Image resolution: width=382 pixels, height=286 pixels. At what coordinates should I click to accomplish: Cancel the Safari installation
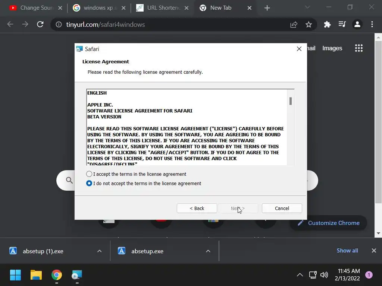click(x=282, y=208)
